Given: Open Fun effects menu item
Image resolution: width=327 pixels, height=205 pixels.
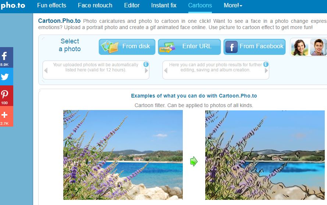Looking at the screenshot, I should [x=51, y=6].
